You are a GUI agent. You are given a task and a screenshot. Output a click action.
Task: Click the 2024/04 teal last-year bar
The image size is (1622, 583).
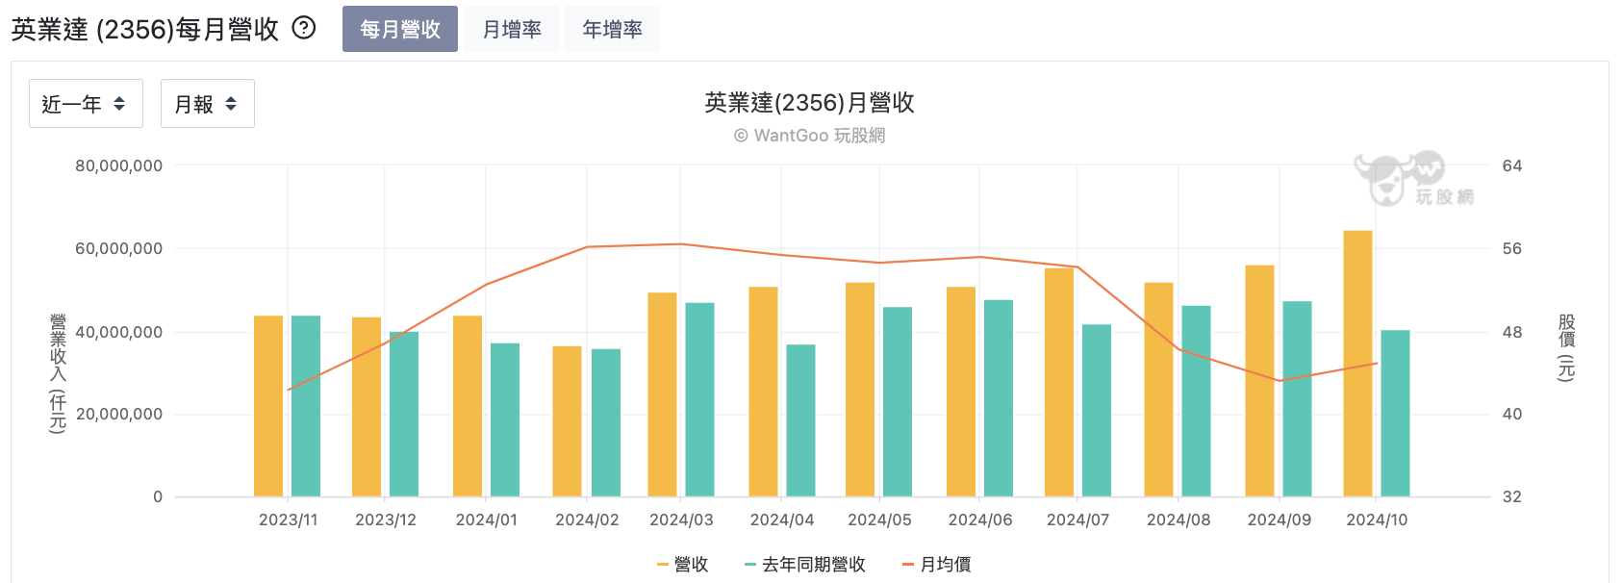[800, 420]
